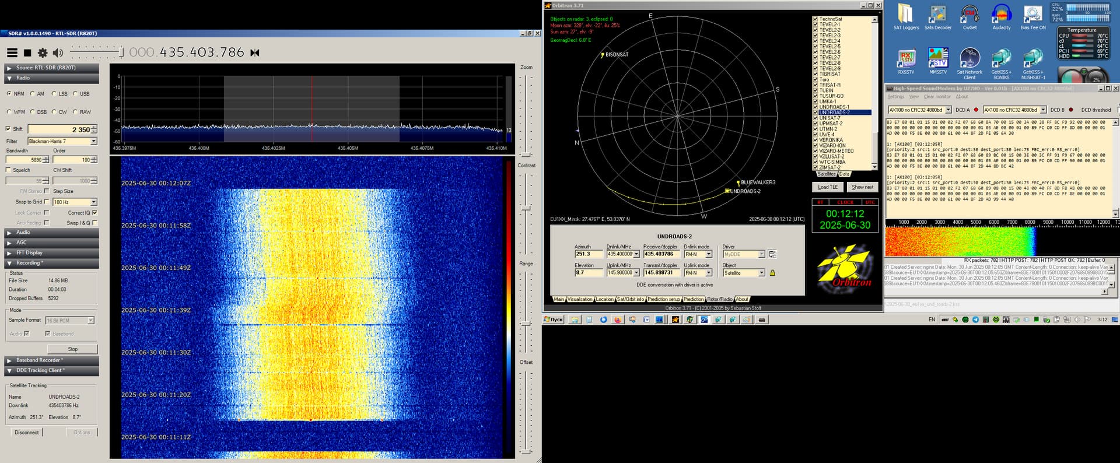Image resolution: width=1120 pixels, height=463 pixels.
Task: Click the Stop recording button
Action: (x=72, y=349)
